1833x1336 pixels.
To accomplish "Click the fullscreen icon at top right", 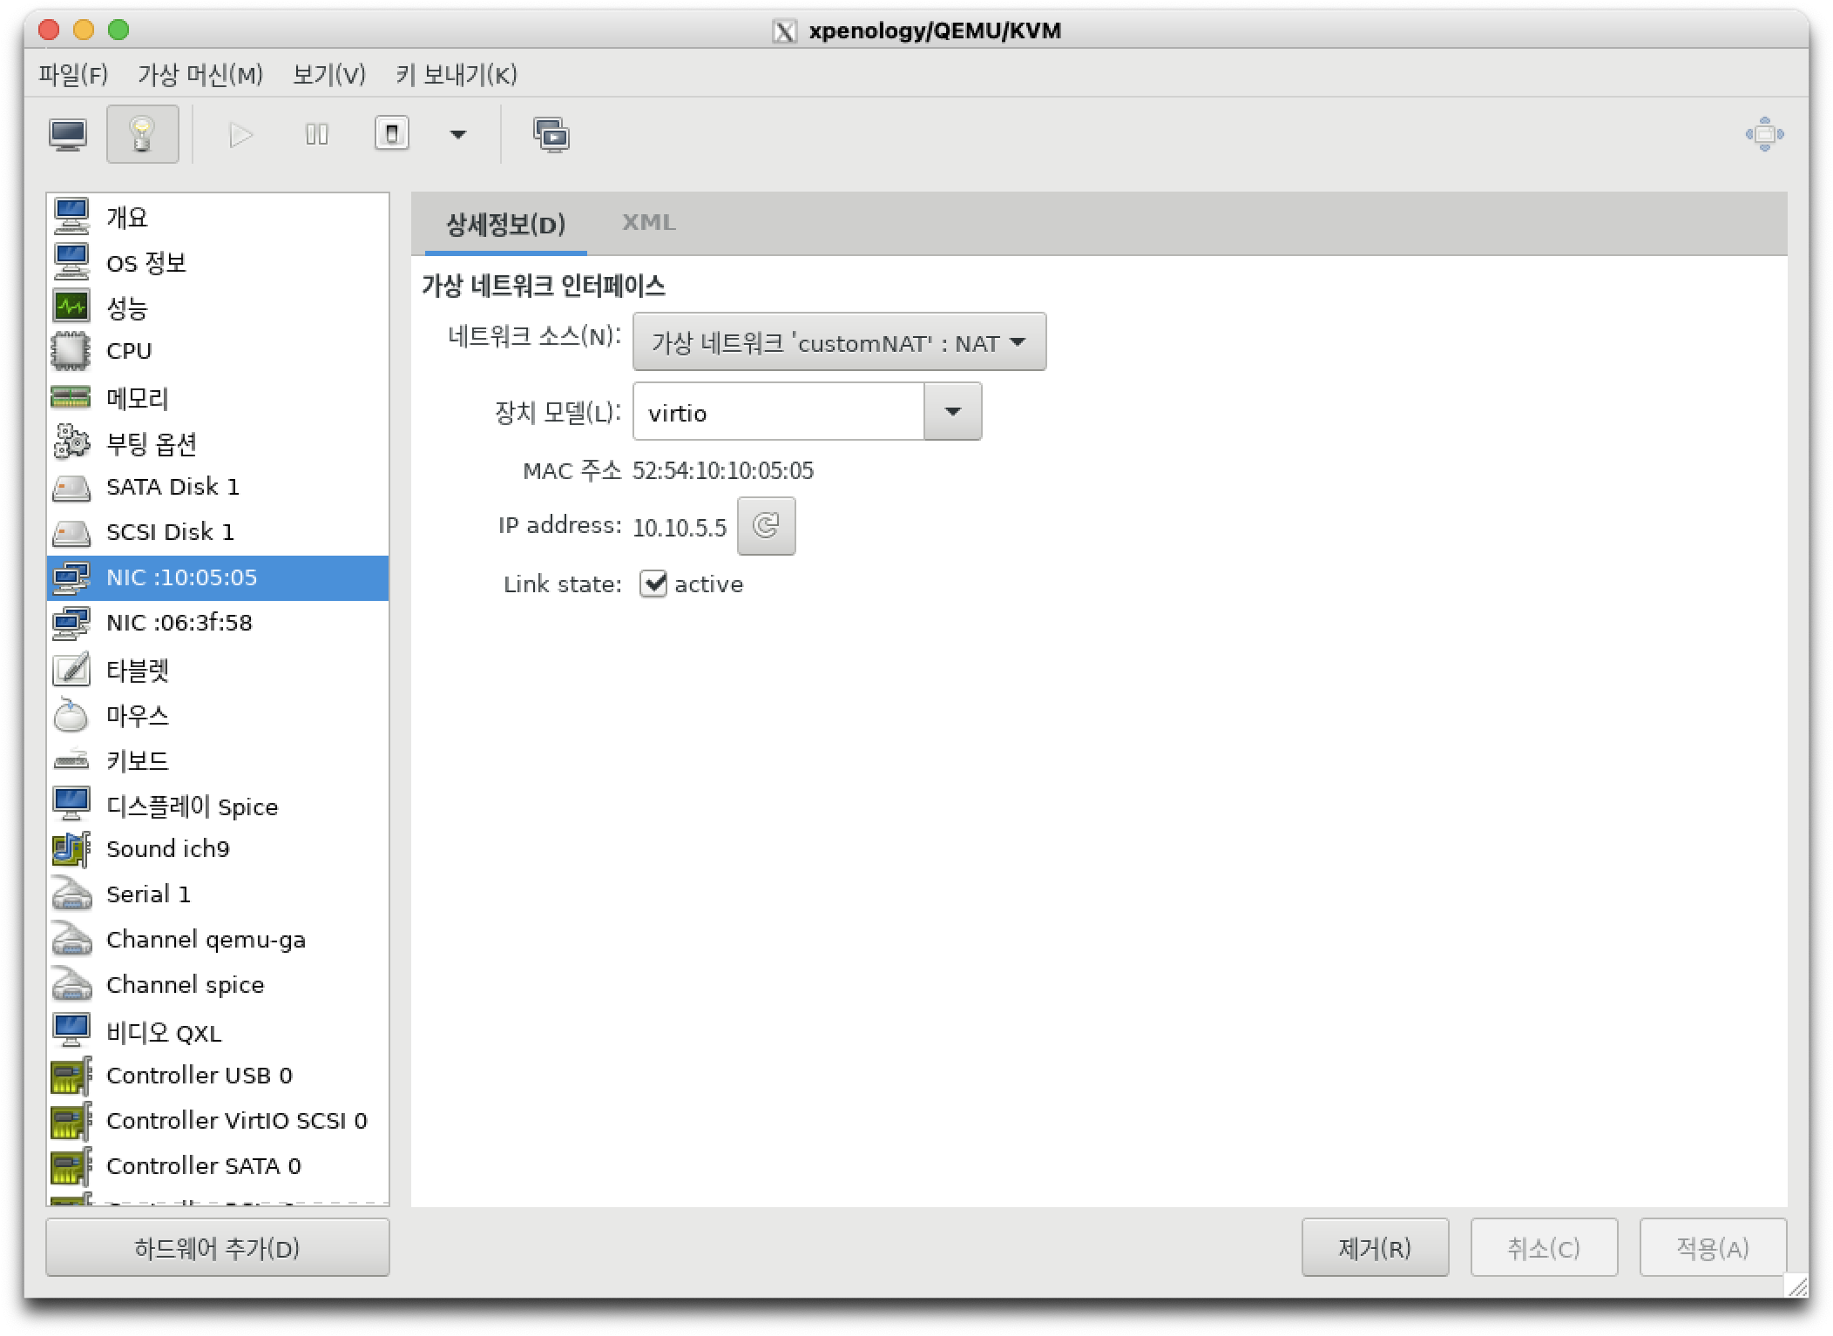I will click(1764, 135).
